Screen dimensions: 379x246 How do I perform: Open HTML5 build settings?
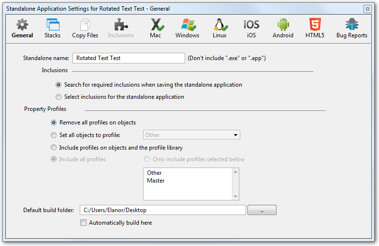pos(314,28)
